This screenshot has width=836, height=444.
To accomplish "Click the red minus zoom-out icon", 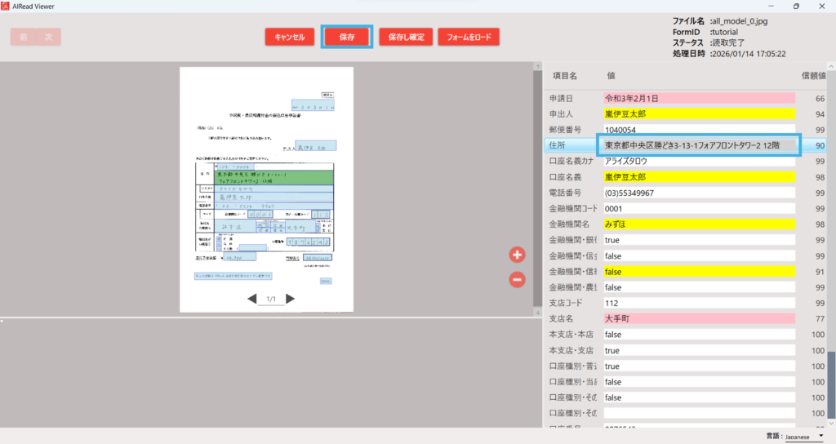I will click(517, 280).
